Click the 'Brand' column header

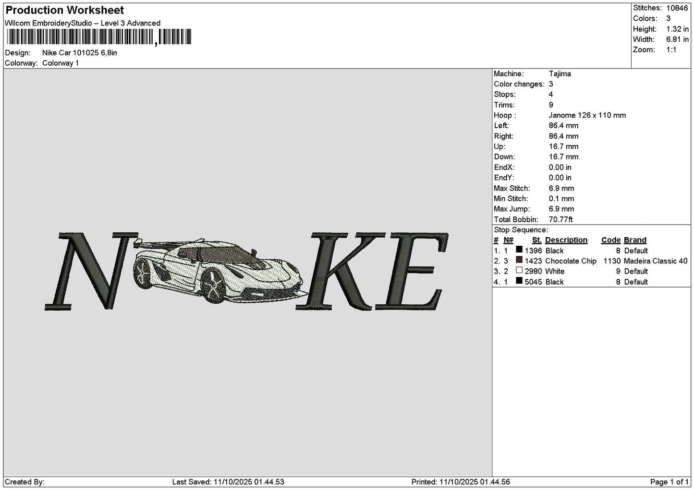coord(635,240)
